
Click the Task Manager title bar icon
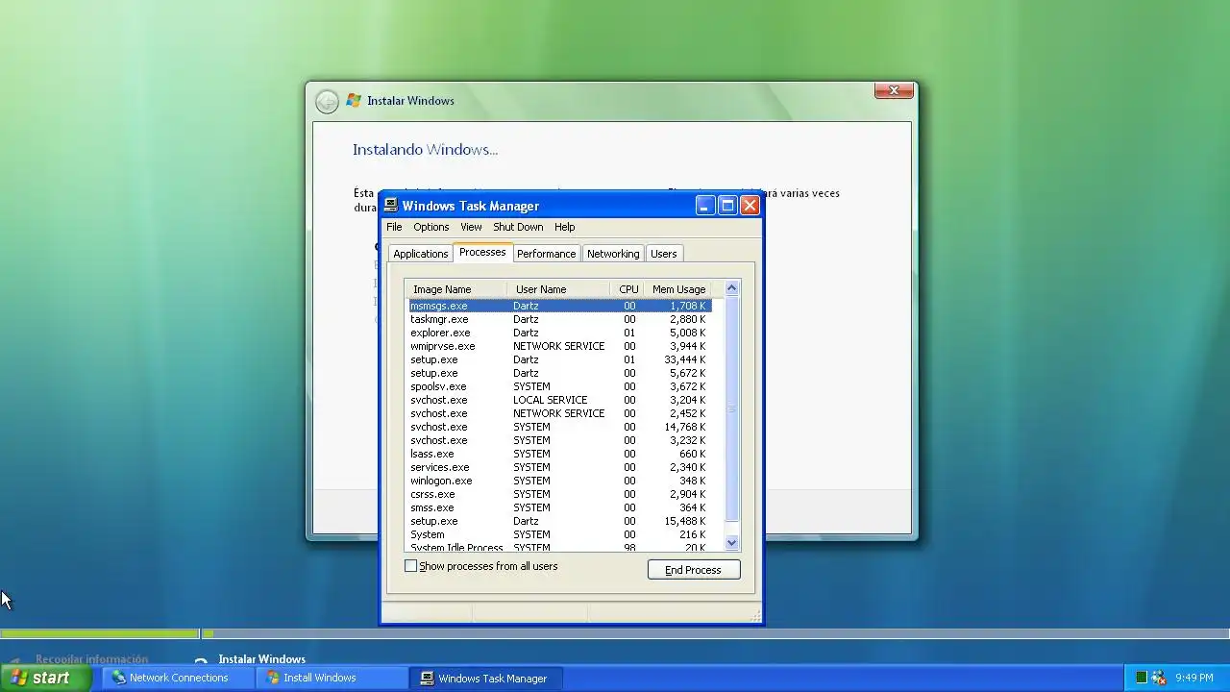[391, 205]
